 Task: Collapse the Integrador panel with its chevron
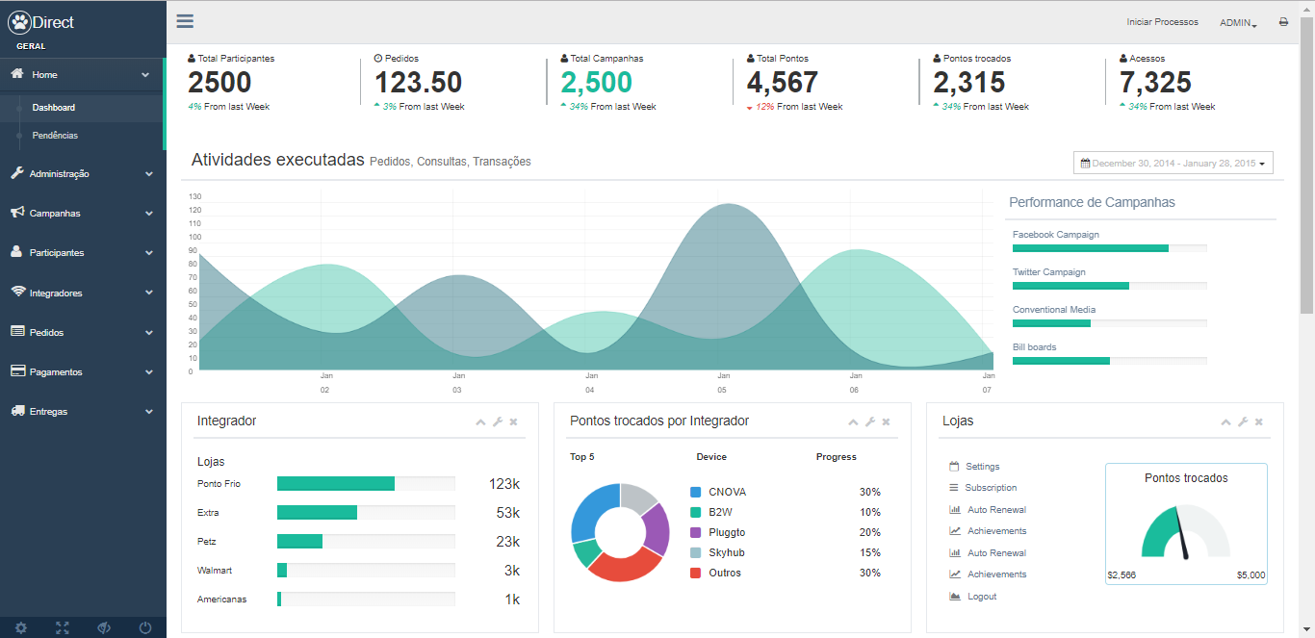click(480, 421)
